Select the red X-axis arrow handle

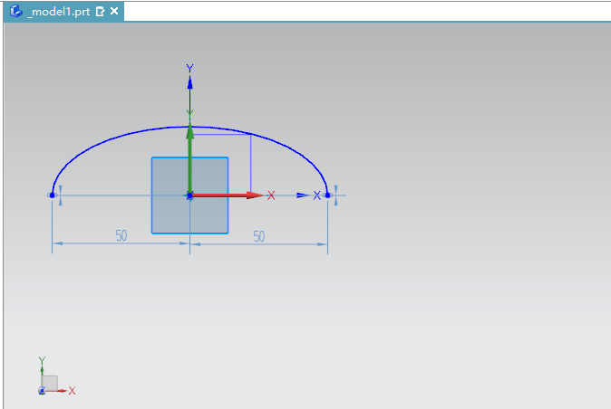pyautogui.click(x=256, y=195)
